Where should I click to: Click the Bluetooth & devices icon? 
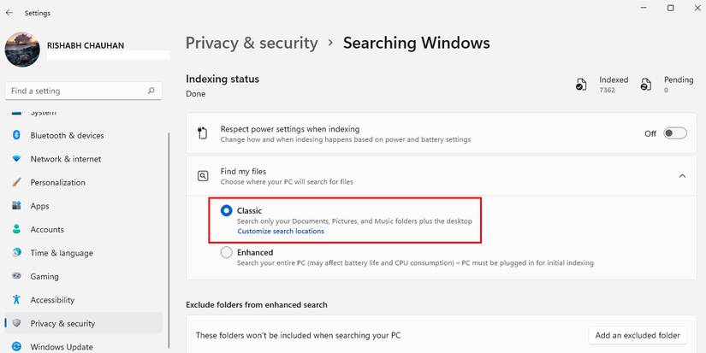[x=16, y=135]
